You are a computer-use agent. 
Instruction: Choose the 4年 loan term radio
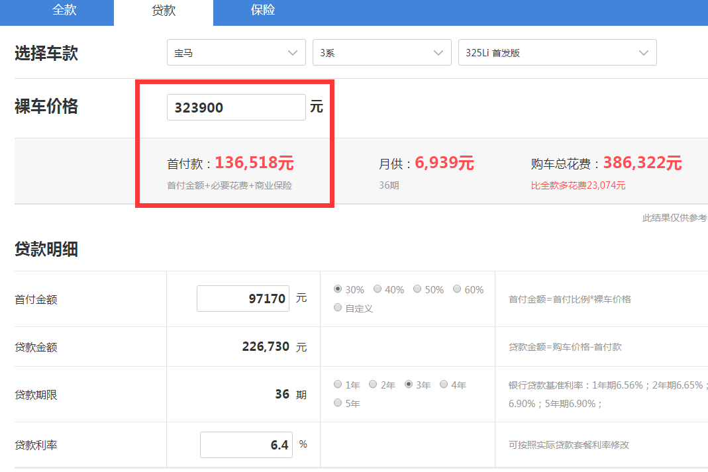444,385
